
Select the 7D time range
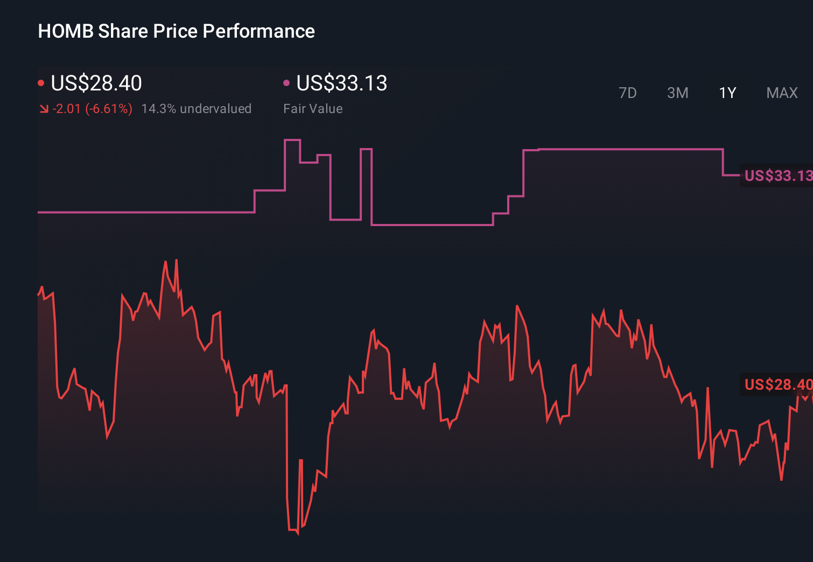click(x=627, y=93)
